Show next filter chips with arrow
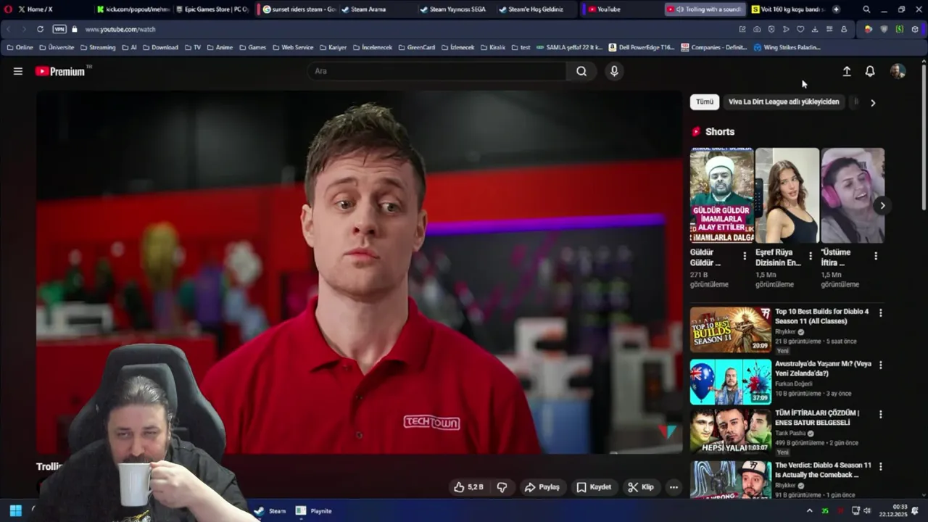 point(873,102)
